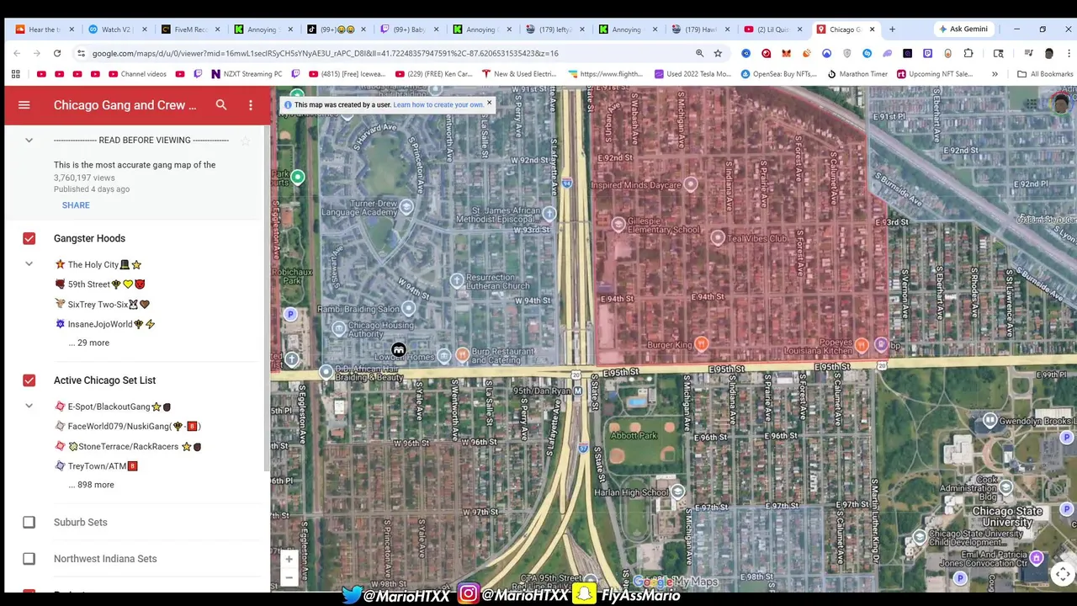Click the black gang marker near Lowden Homes

(398, 350)
